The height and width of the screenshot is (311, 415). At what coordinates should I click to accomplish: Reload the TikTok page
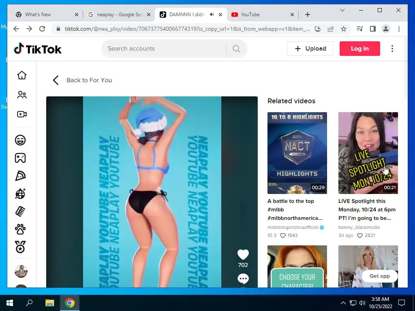tap(42, 29)
